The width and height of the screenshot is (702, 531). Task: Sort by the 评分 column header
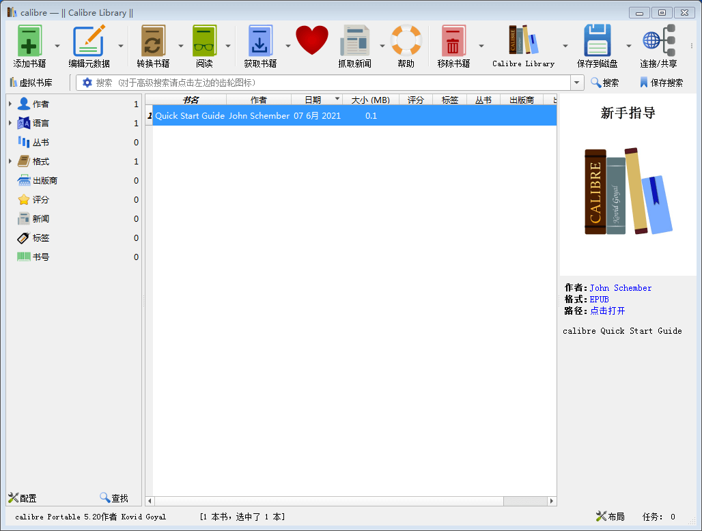pyautogui.click(x=415, y=100)
